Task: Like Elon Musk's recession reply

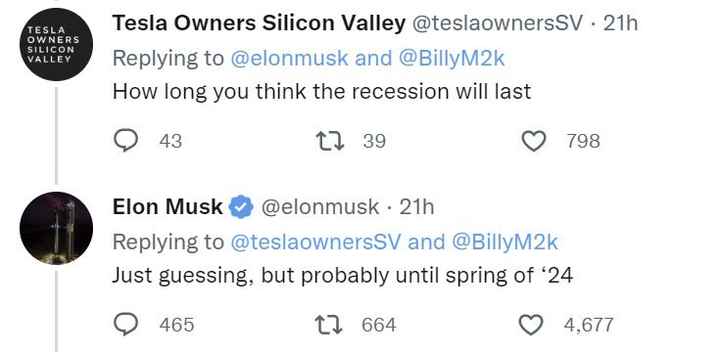Action: point(531,325)
